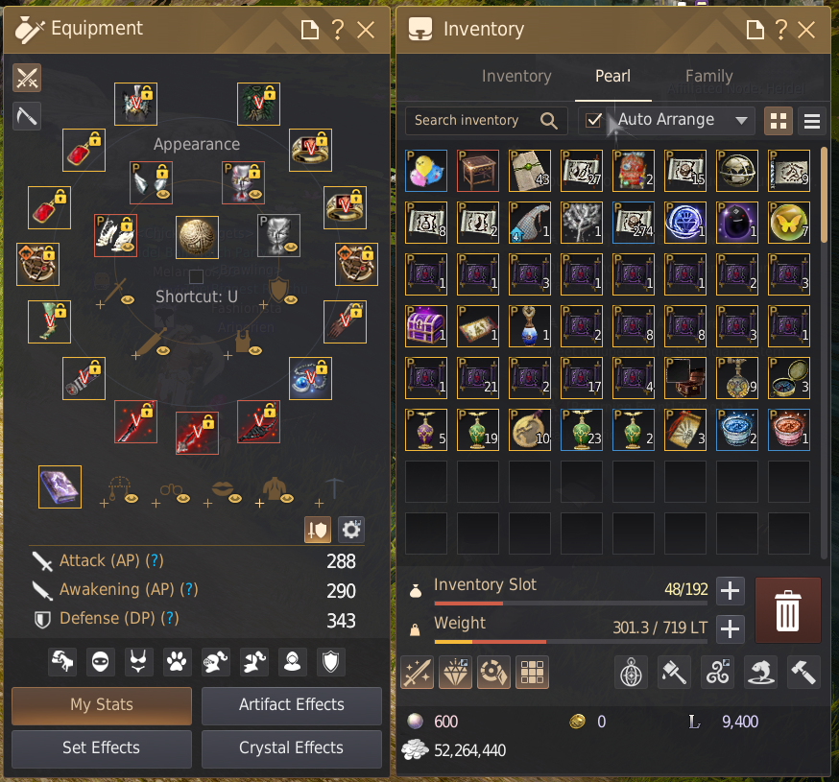The height and width of the screenshot is (782, 839).
Task: Toggle the Auto Arrange checkbox
Action: [x=593, y=120]
